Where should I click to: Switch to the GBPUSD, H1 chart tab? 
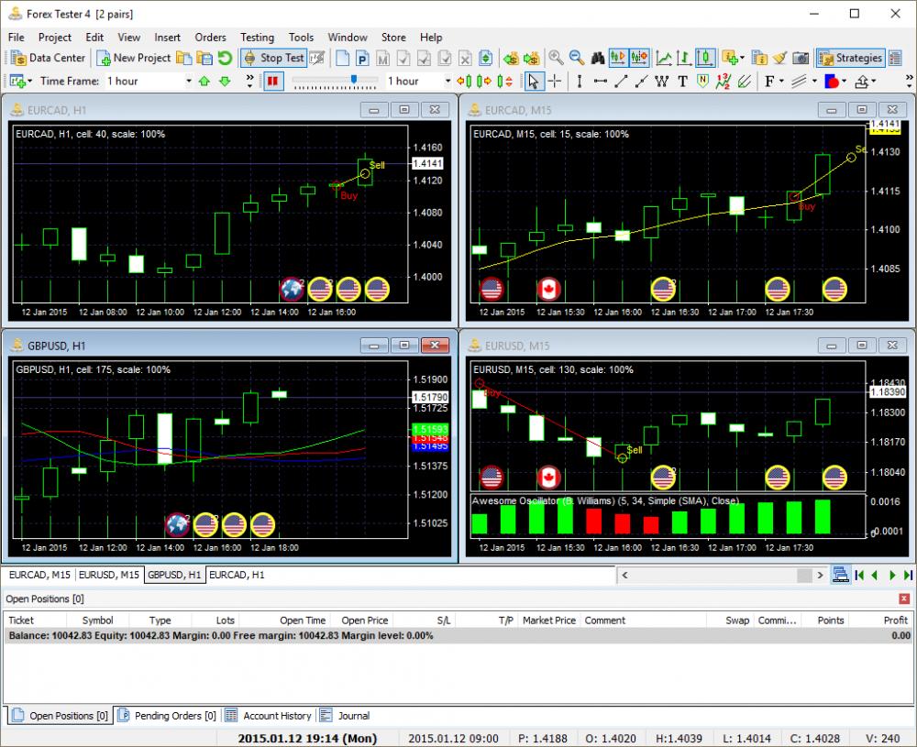click(174, 575)
